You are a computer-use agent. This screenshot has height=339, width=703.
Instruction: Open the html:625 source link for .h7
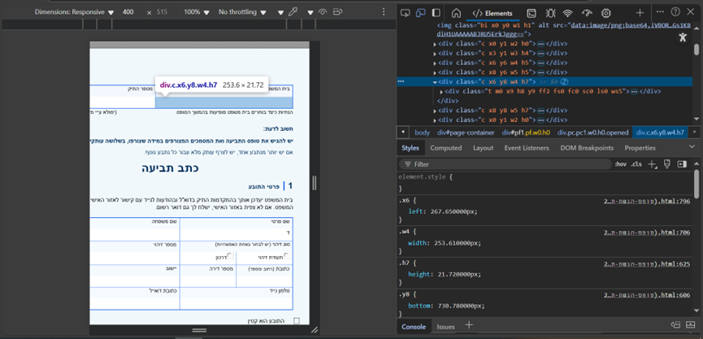pos(646,264)
